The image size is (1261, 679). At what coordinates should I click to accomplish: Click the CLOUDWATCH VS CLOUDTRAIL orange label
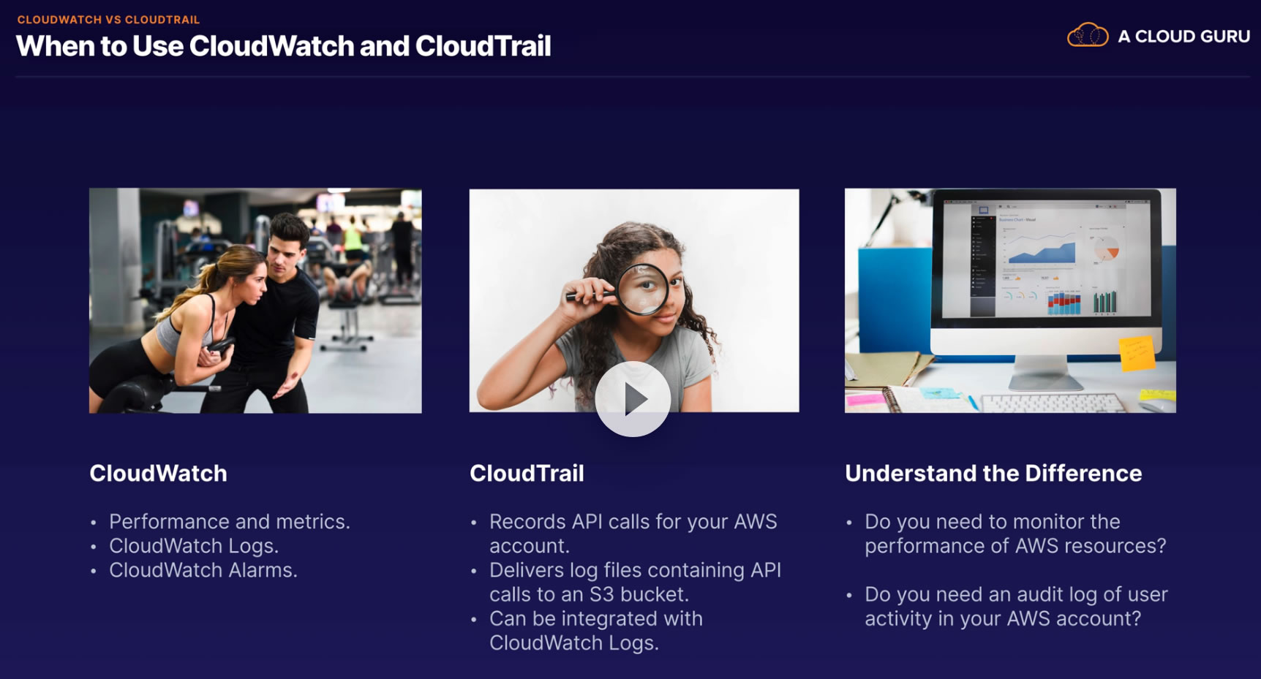point(108,20)
